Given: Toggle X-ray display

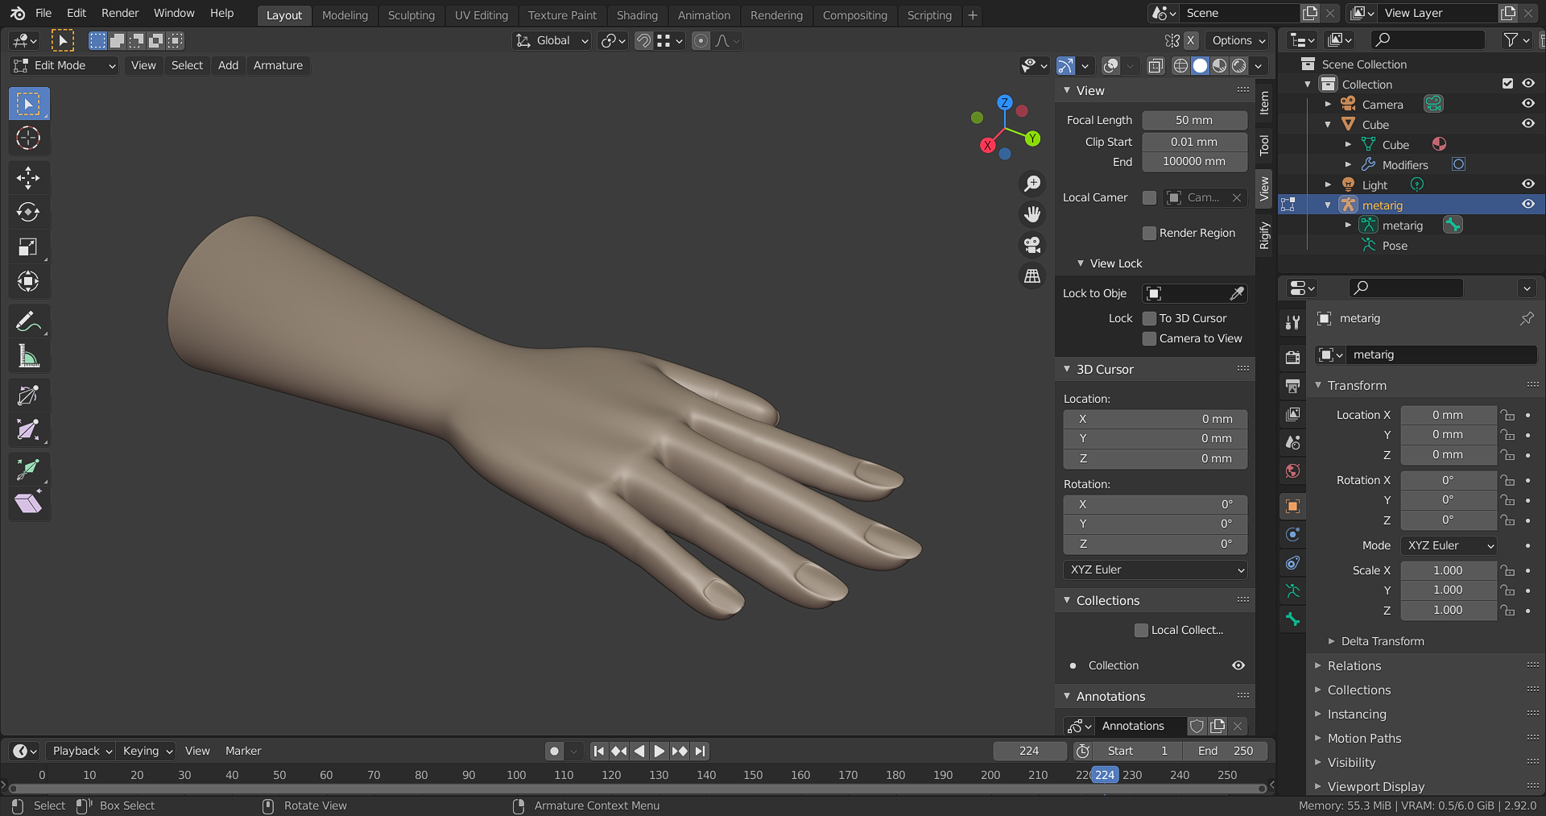Looking at the screenshot, I should click(x=1155, y=66).
